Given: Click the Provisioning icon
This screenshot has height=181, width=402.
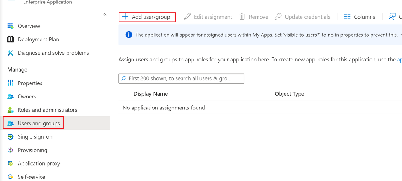Looking at the screenshot, I should coord(10,150).
